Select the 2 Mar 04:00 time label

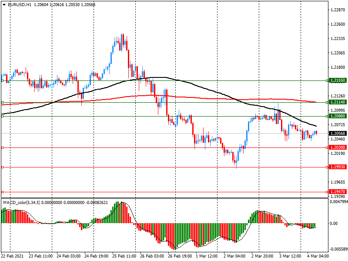(235, 257)
